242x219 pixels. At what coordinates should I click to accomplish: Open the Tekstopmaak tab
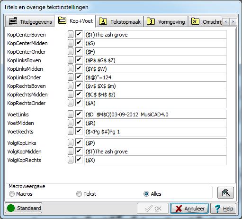coord(119,21)
